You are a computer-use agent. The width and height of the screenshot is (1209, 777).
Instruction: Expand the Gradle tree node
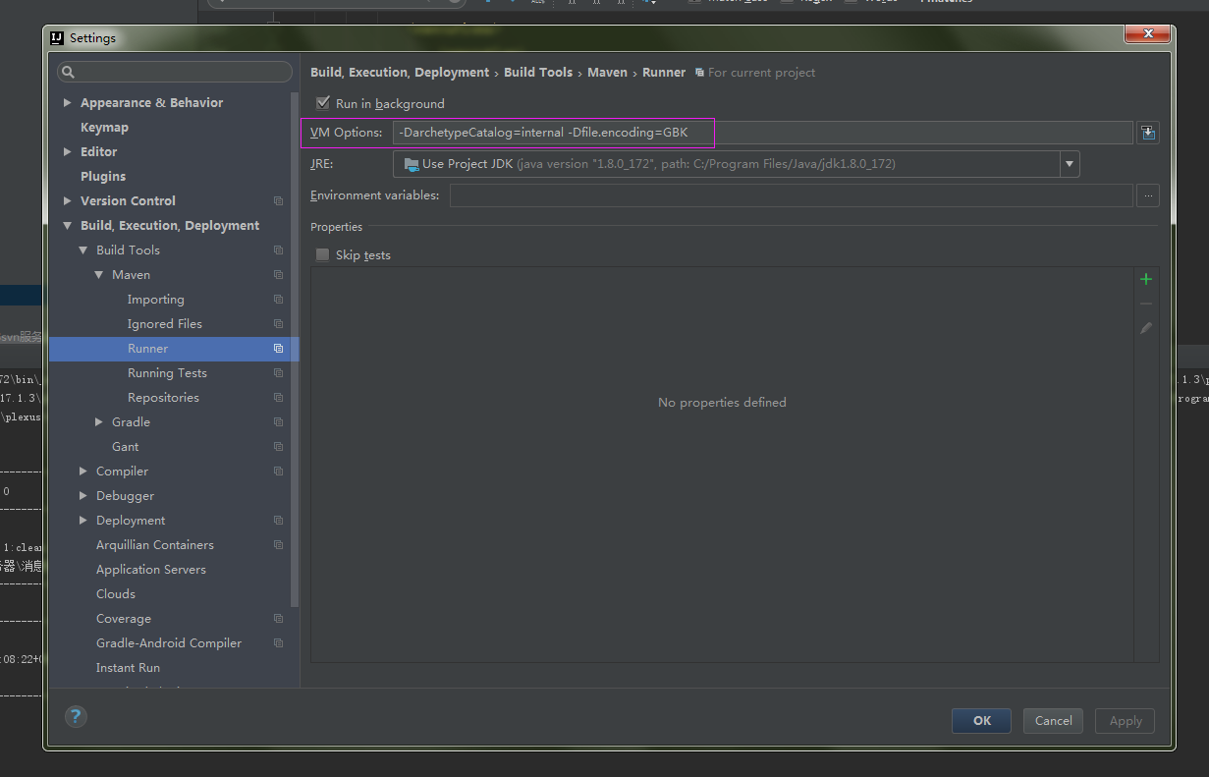(x=98, y=421)
